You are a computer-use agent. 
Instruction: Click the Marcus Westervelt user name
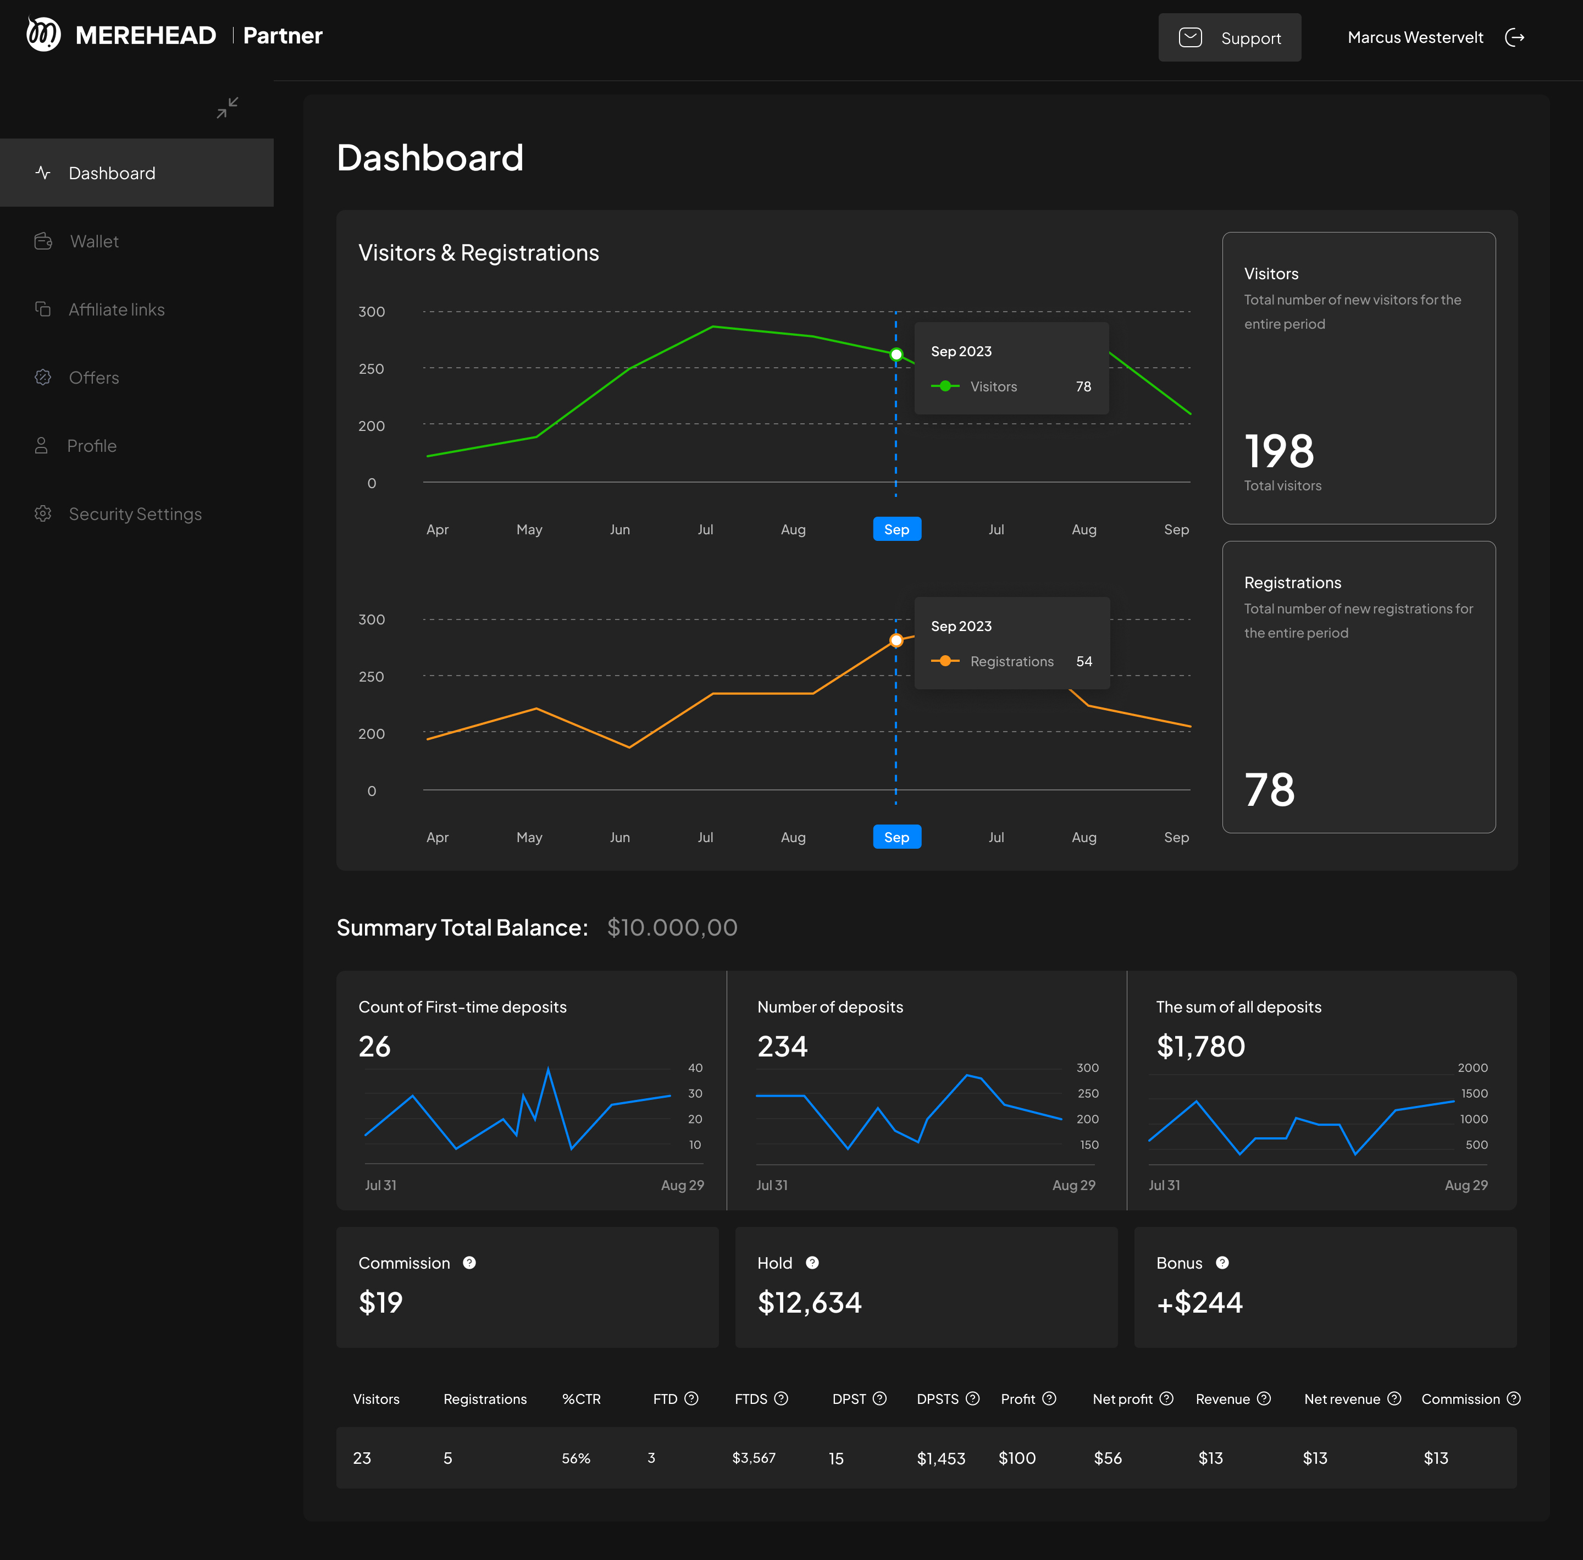pyautogui.click(x=1415, y=38)
